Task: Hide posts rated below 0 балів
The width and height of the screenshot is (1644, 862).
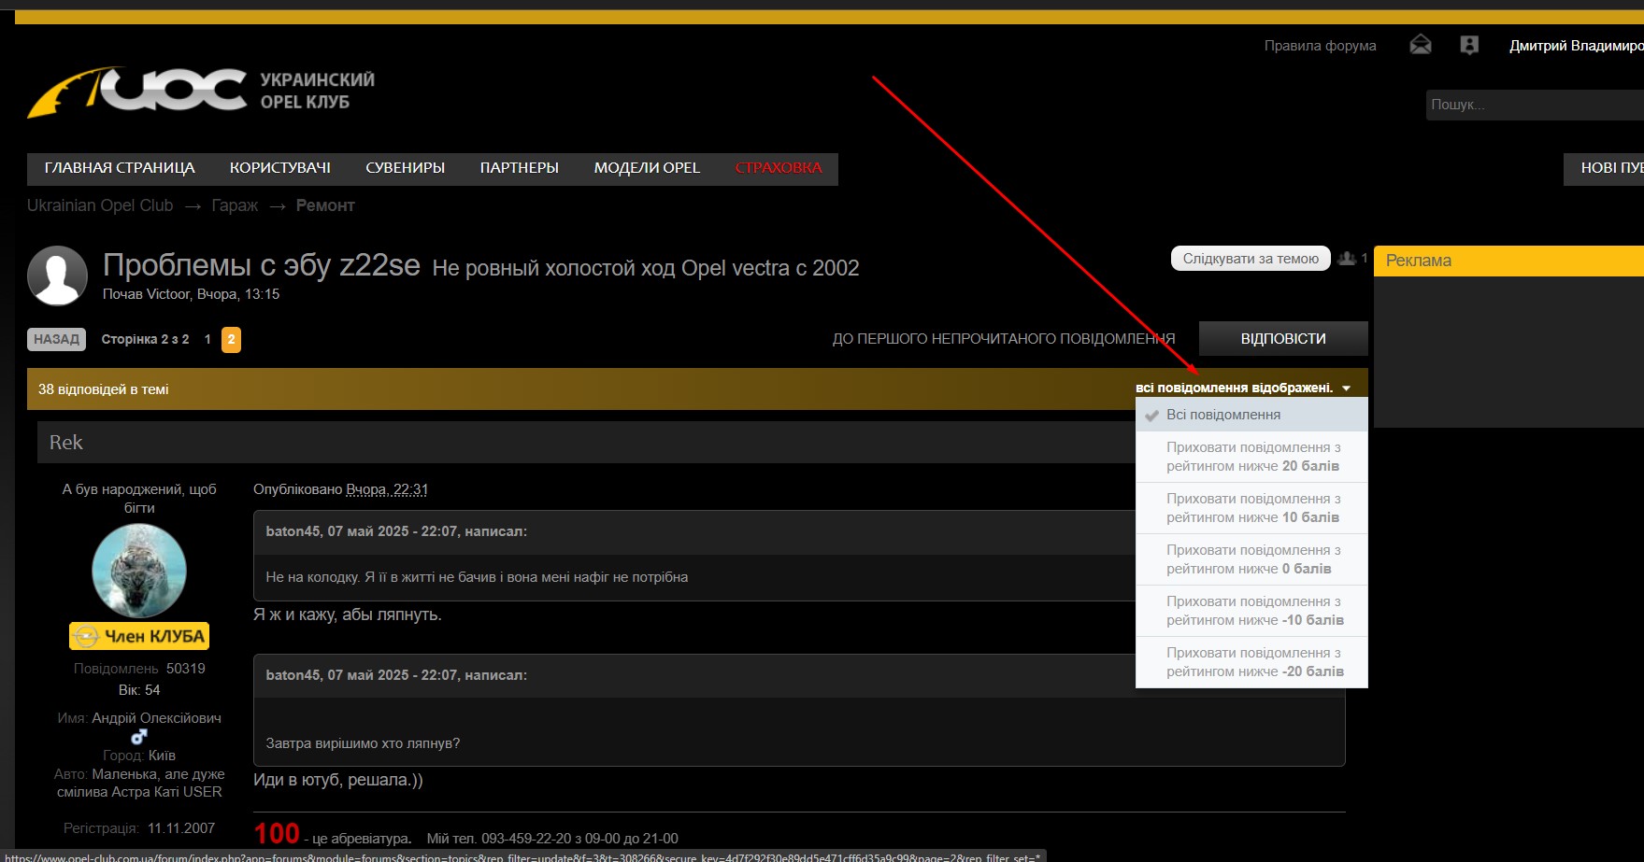Action: [x=1251, y=559]
